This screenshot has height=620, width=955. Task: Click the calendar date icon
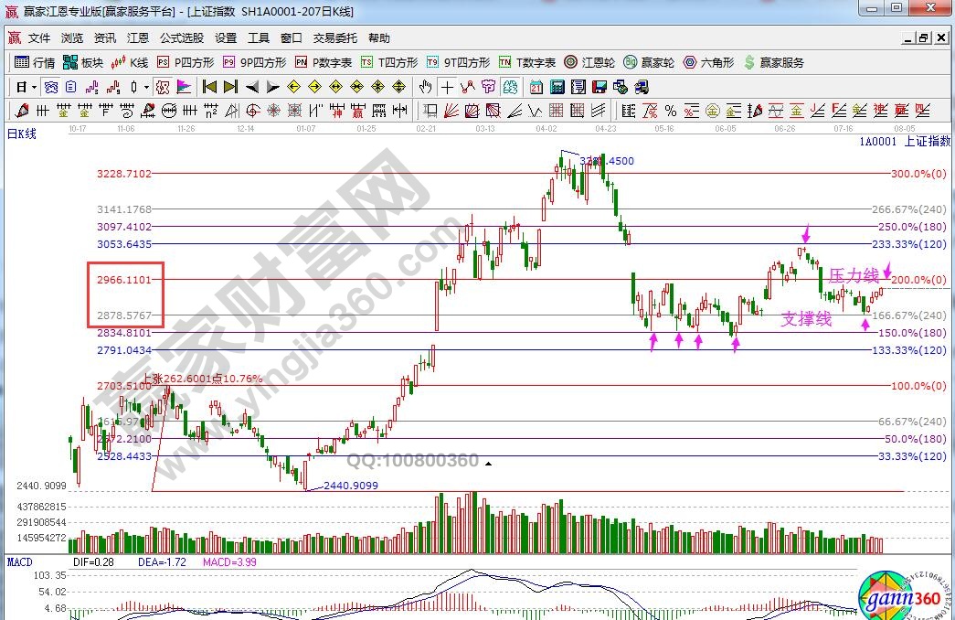[x=535, y=87]
